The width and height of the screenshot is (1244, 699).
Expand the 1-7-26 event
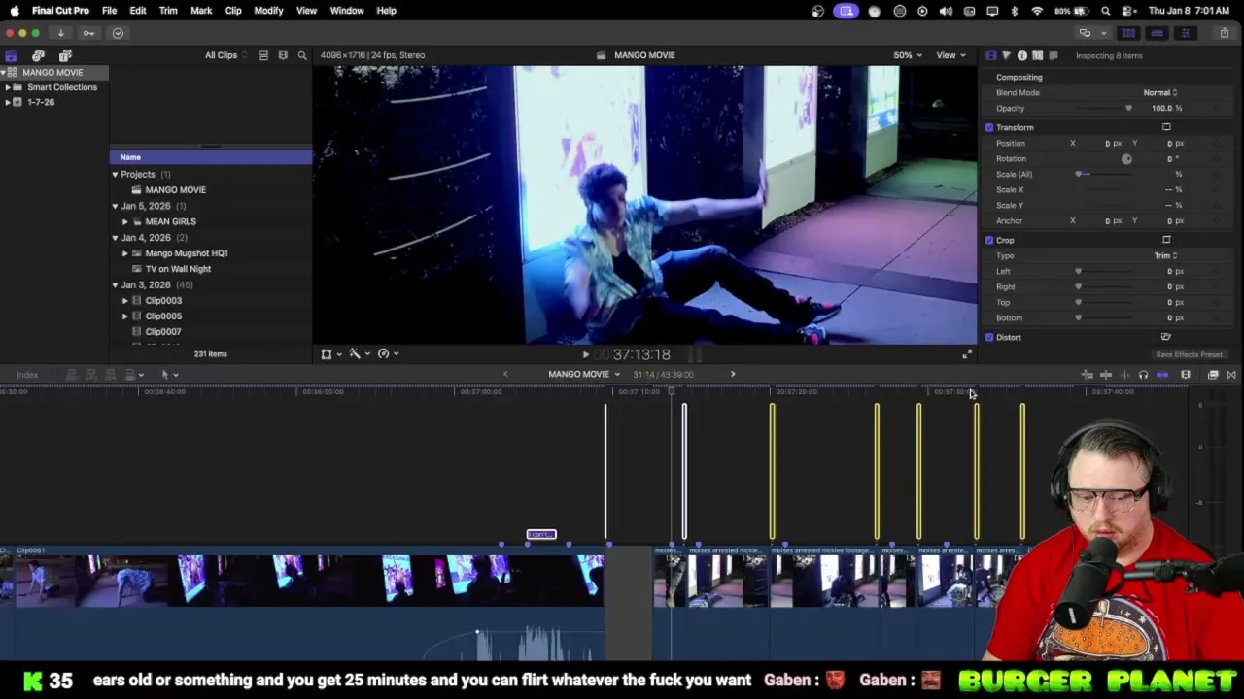pos(8,102)
